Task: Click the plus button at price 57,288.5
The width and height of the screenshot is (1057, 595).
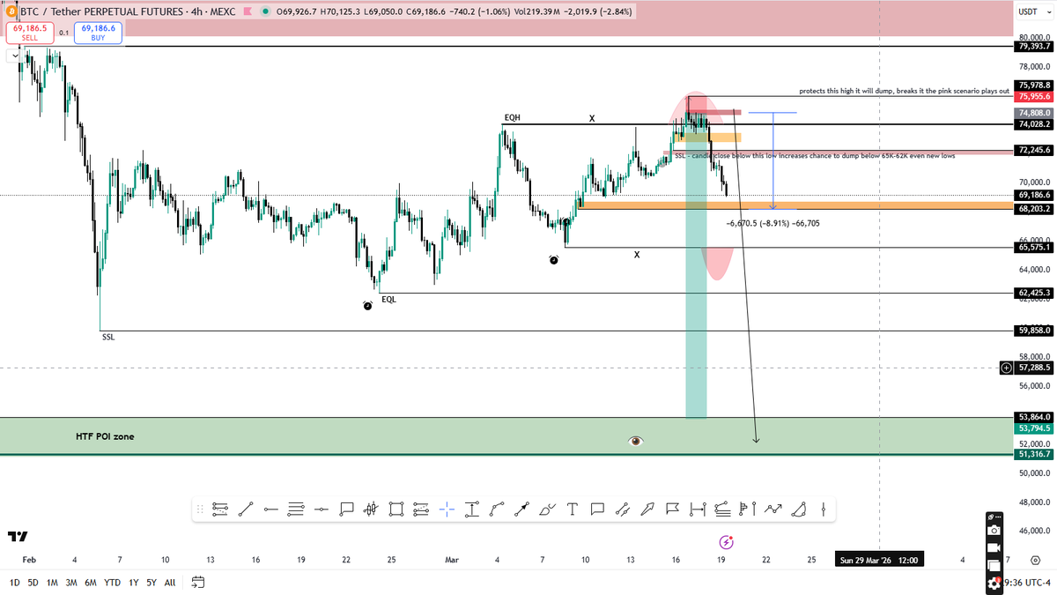Action: (1007, 367)
